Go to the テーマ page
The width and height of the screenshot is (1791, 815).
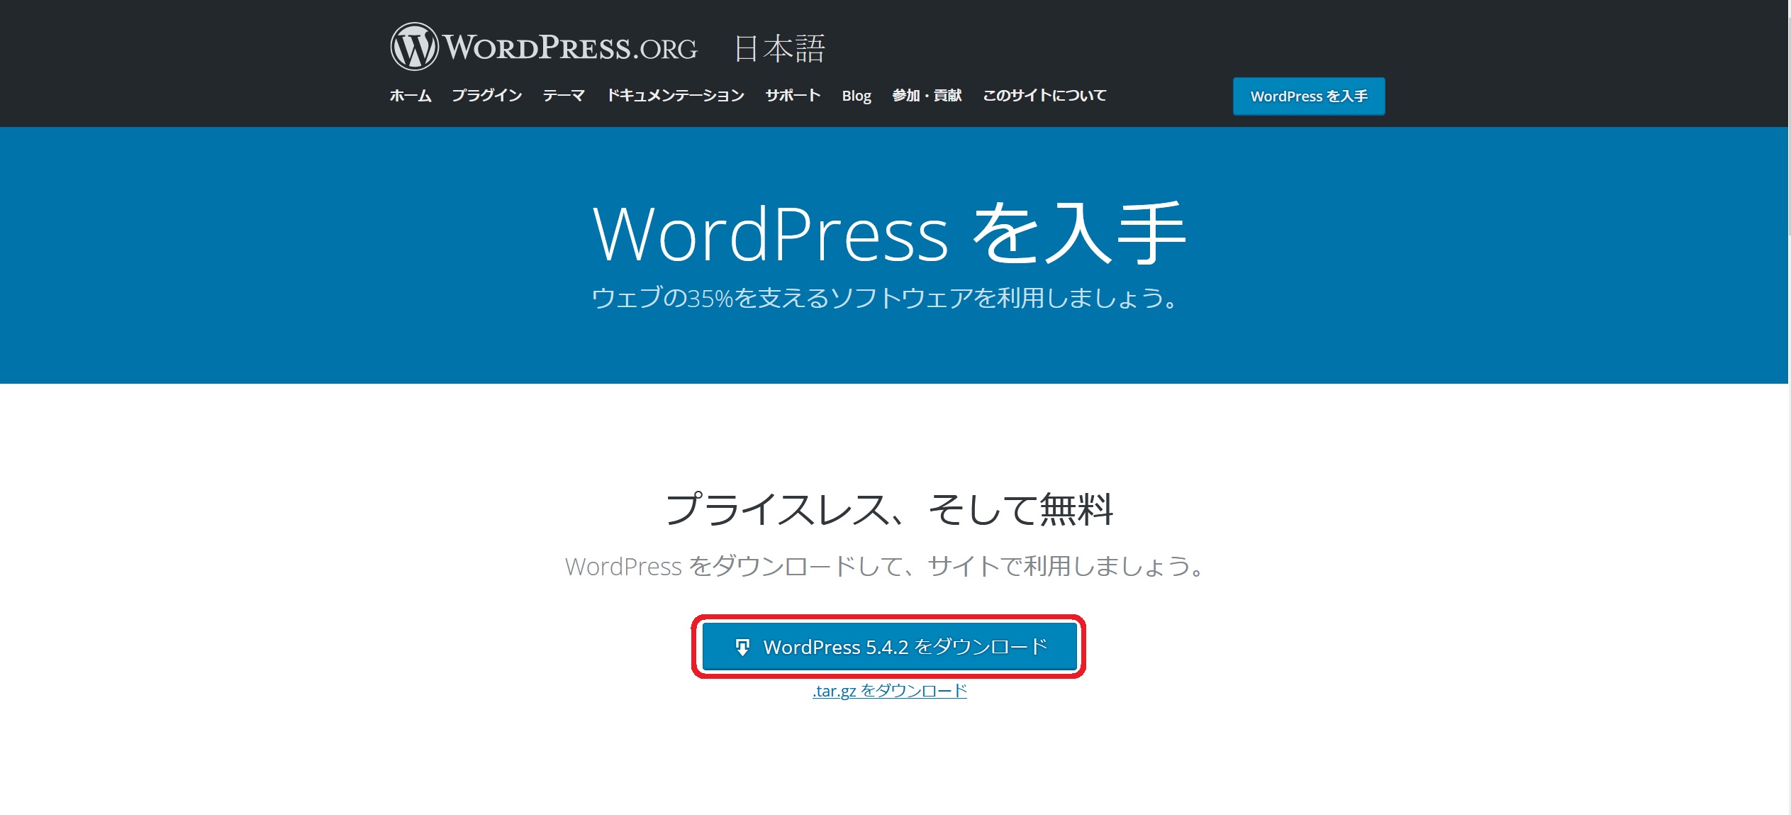pyautogui.click(x=564, y=96)
